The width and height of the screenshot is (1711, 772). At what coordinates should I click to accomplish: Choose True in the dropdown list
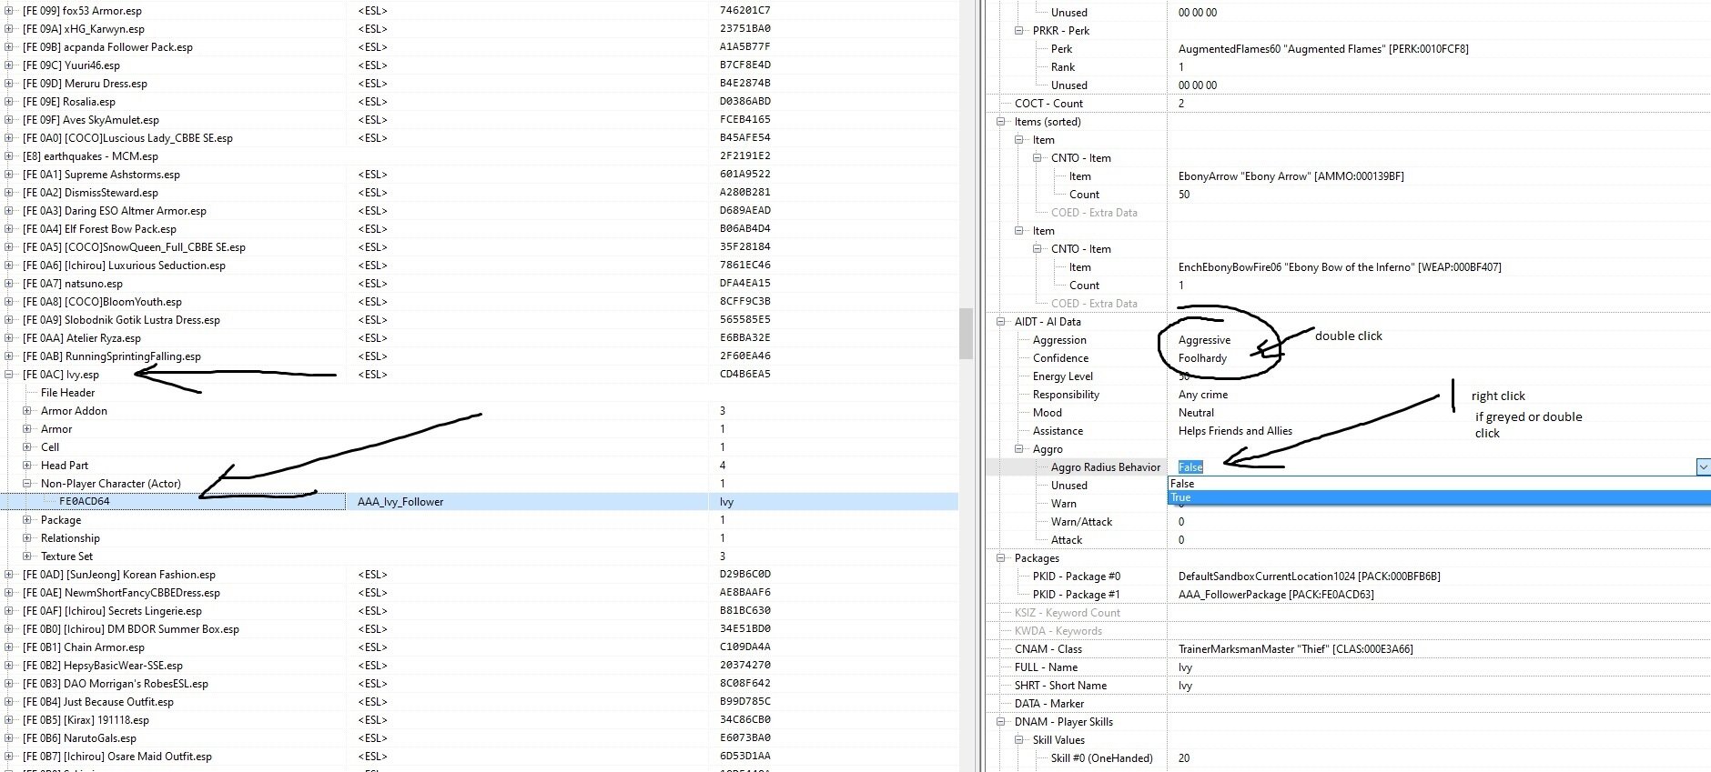(1439, 497)
